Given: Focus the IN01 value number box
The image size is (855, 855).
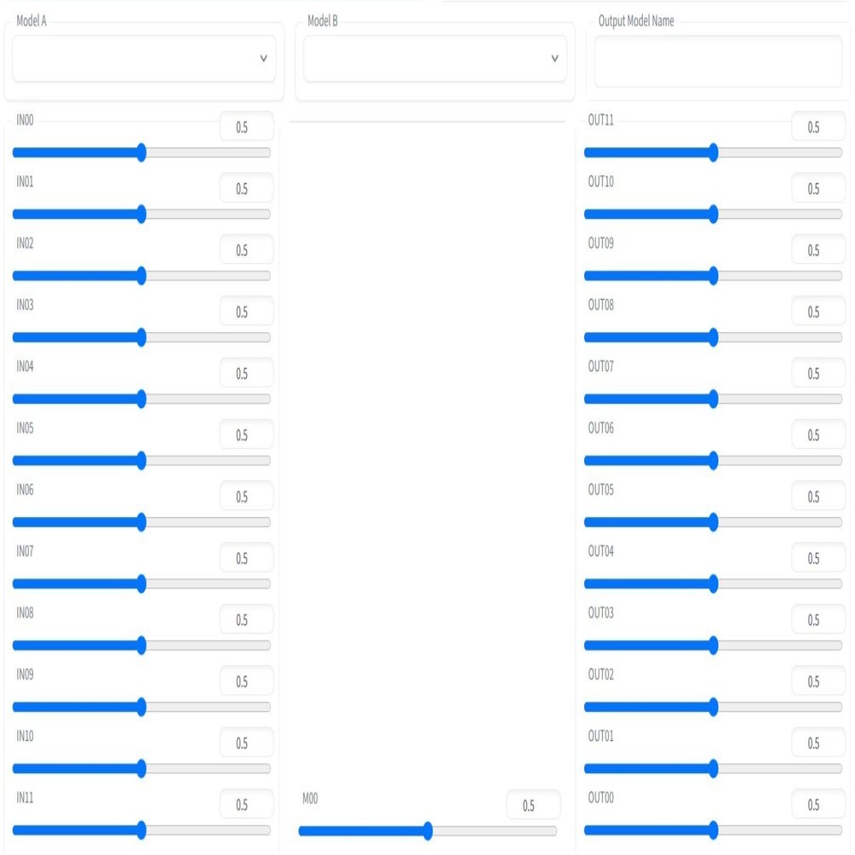Looking at the screenshot, I should click(x=246, y=188).
